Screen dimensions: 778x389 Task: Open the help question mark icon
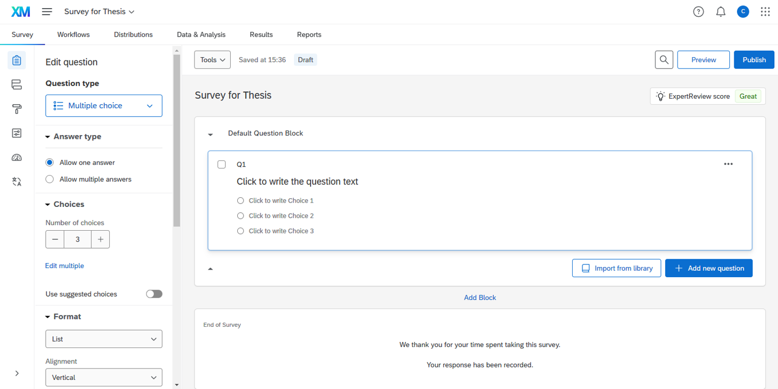point(699,12)
